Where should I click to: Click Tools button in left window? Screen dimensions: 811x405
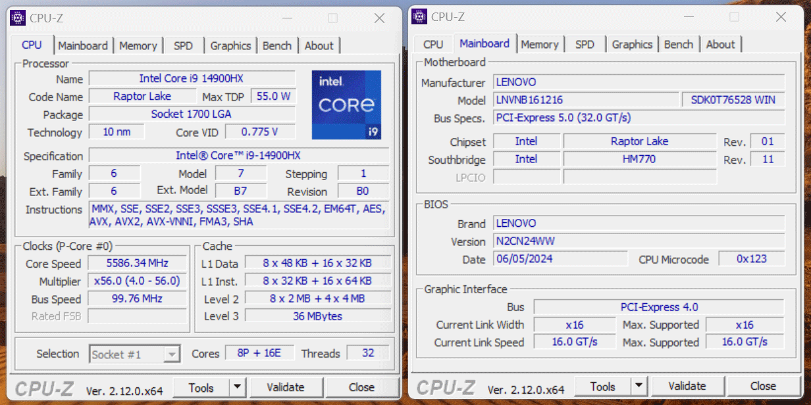point(201,387)
